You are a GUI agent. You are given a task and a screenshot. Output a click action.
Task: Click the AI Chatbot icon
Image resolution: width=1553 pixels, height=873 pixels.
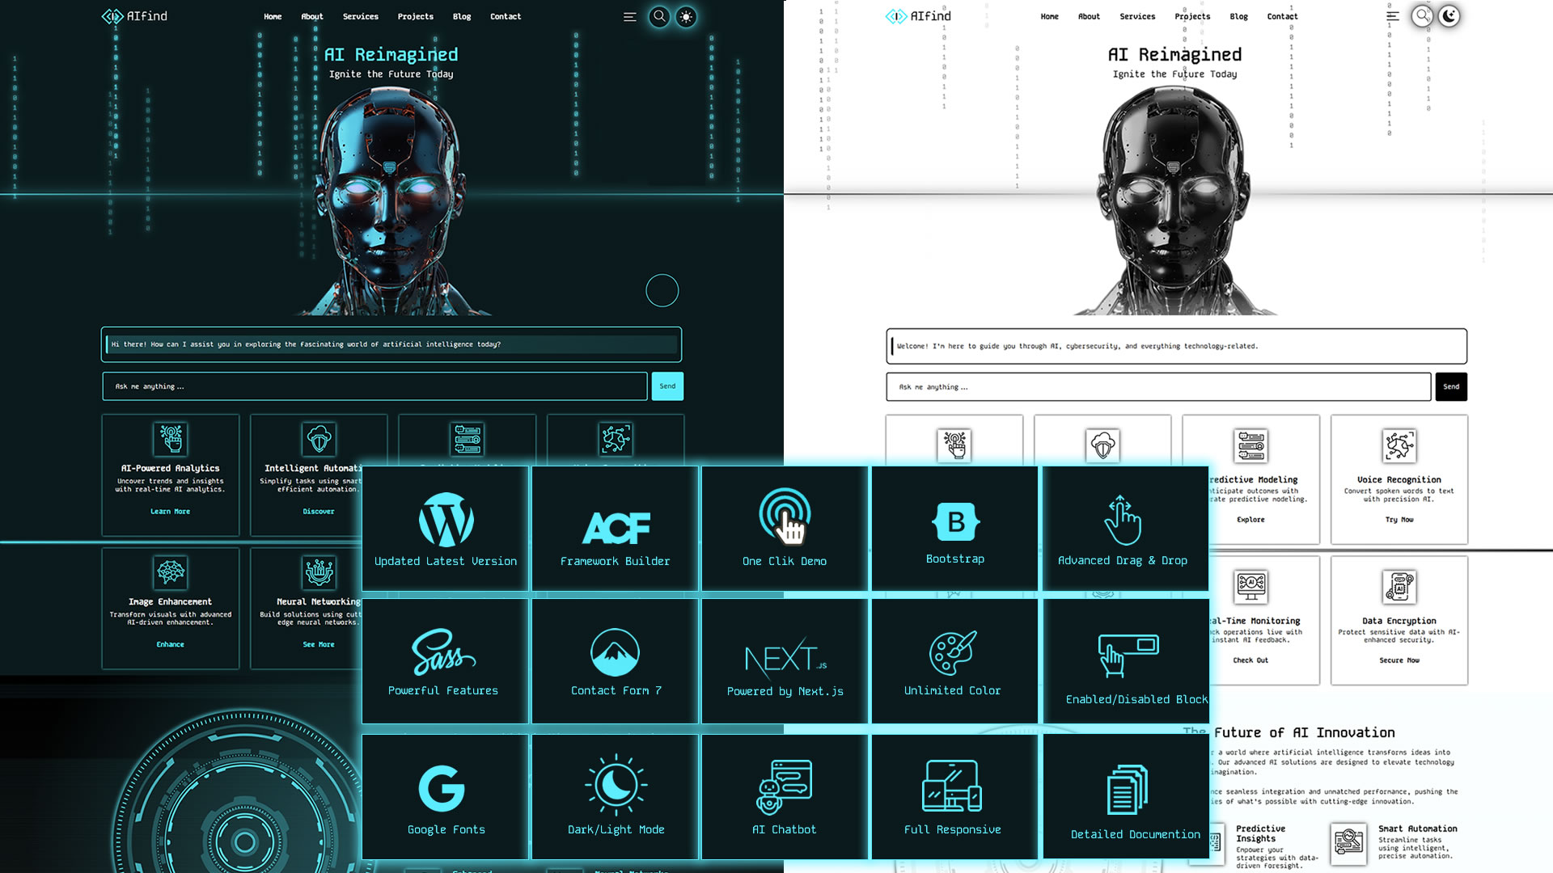click(785, 787)
